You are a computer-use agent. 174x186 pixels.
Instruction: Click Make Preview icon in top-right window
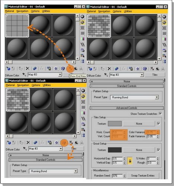tap(164, 45)
